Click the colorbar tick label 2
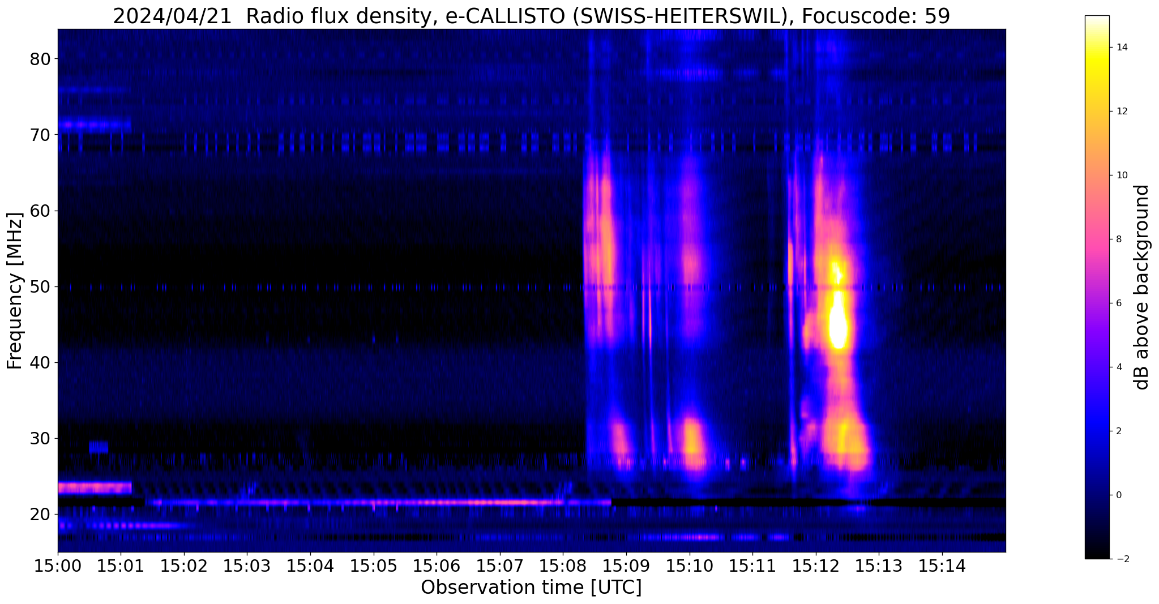 (1118, 431)
